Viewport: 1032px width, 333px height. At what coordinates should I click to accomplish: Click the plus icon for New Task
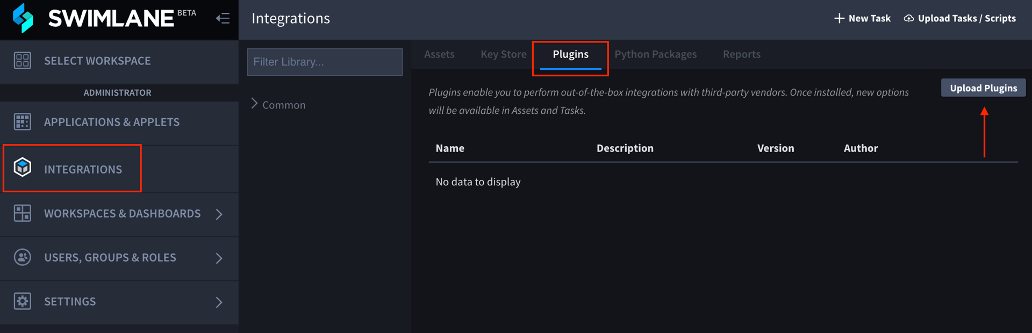pos(839,18)
